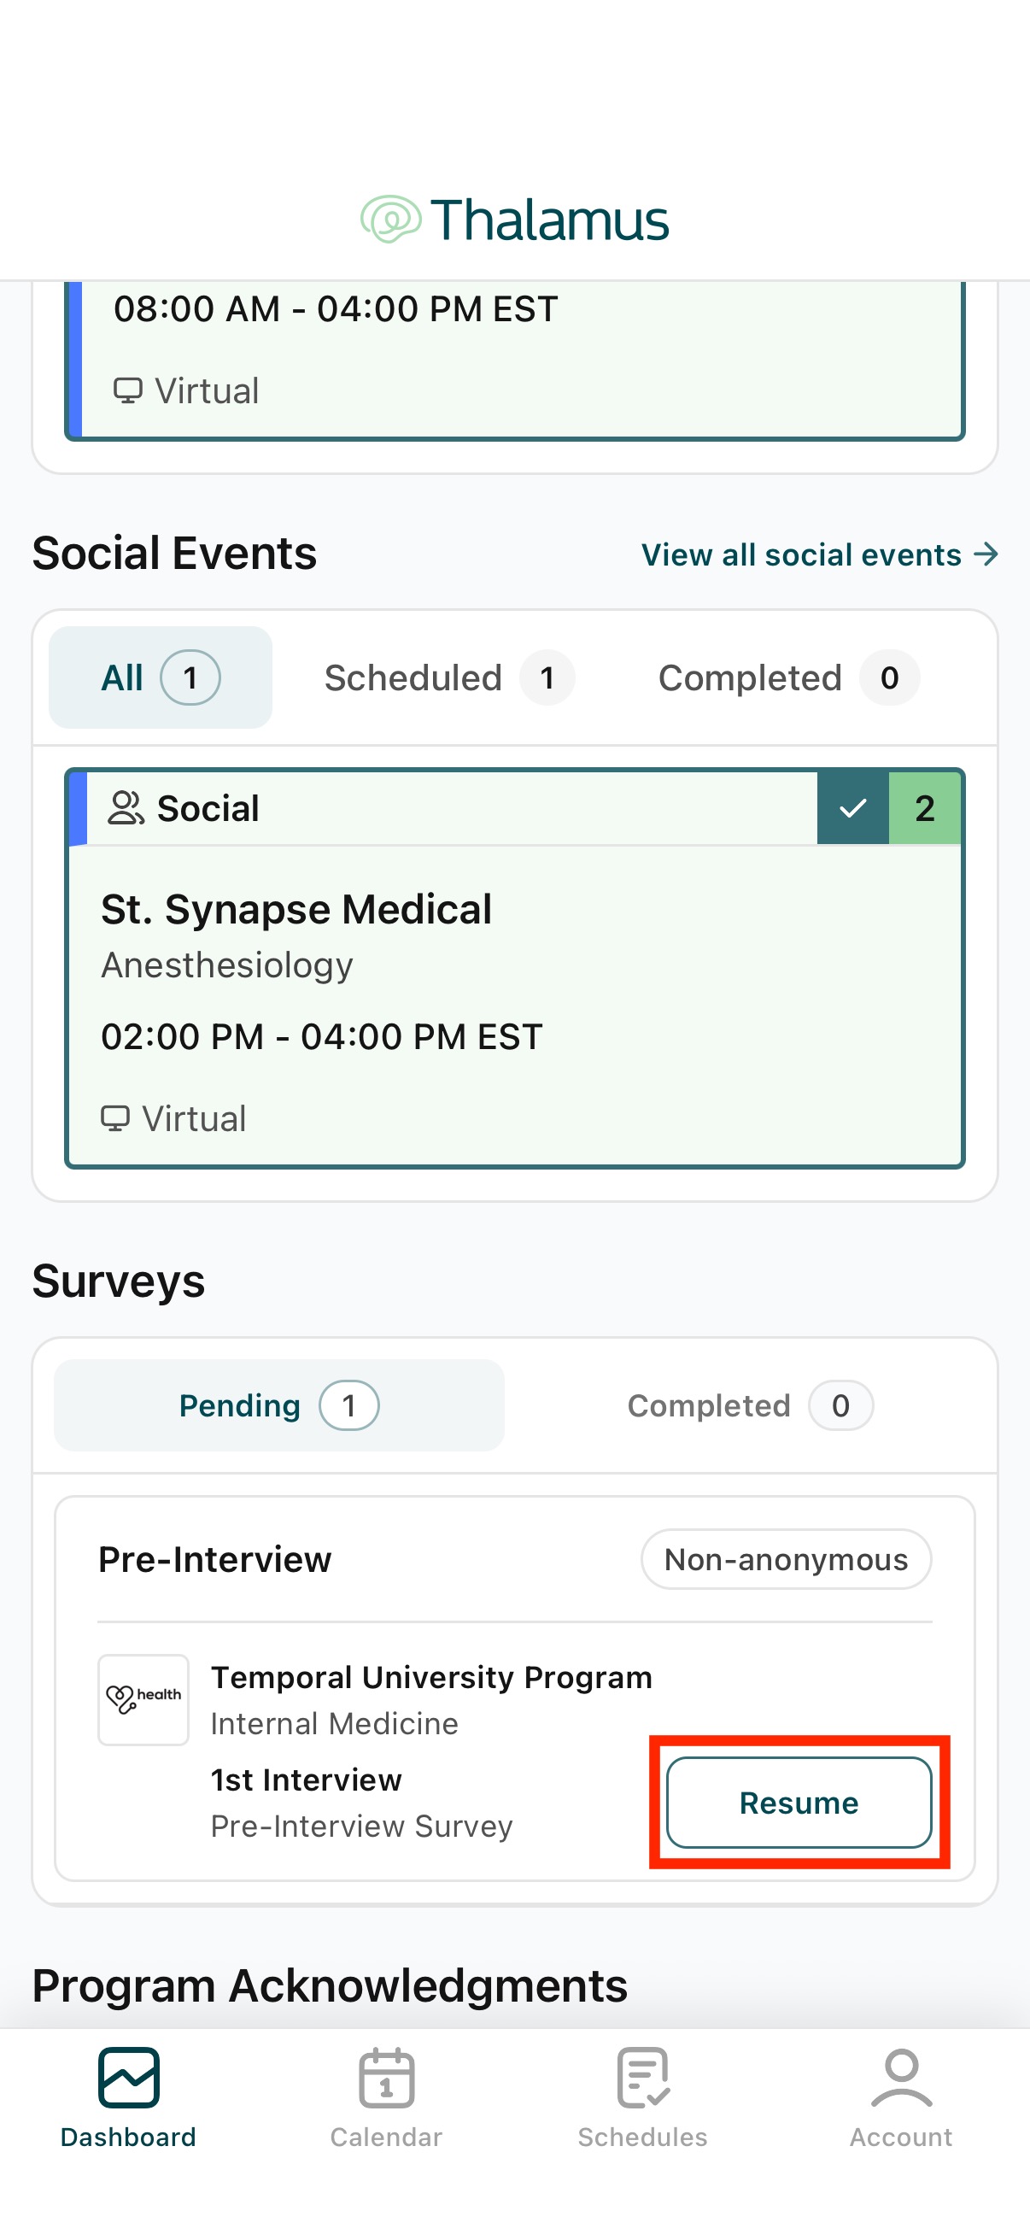Open St. Synapse Medical social card
Screen dimensions: 1030x2240
point(514,968)
